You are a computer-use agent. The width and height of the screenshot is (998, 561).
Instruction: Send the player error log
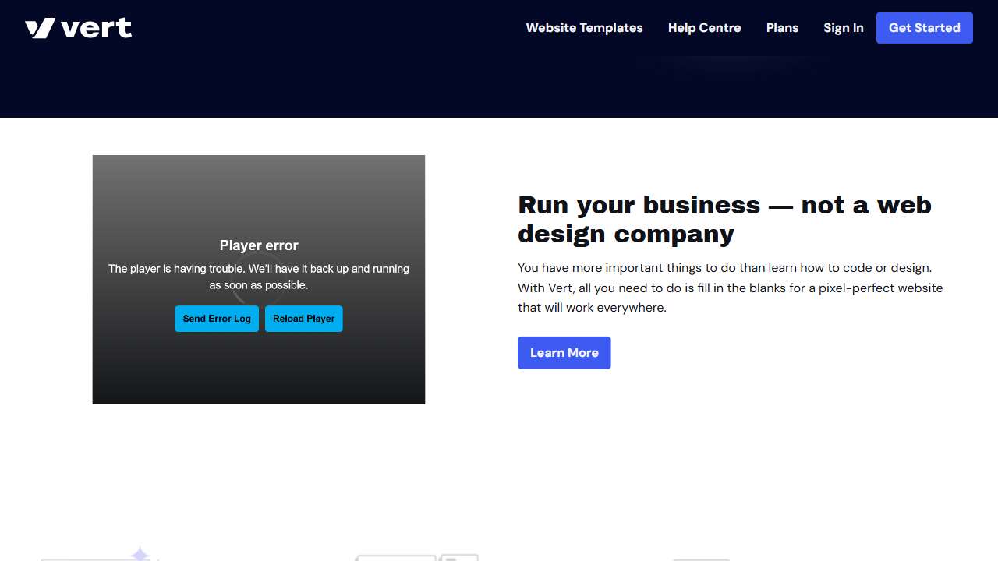(217, 319)
